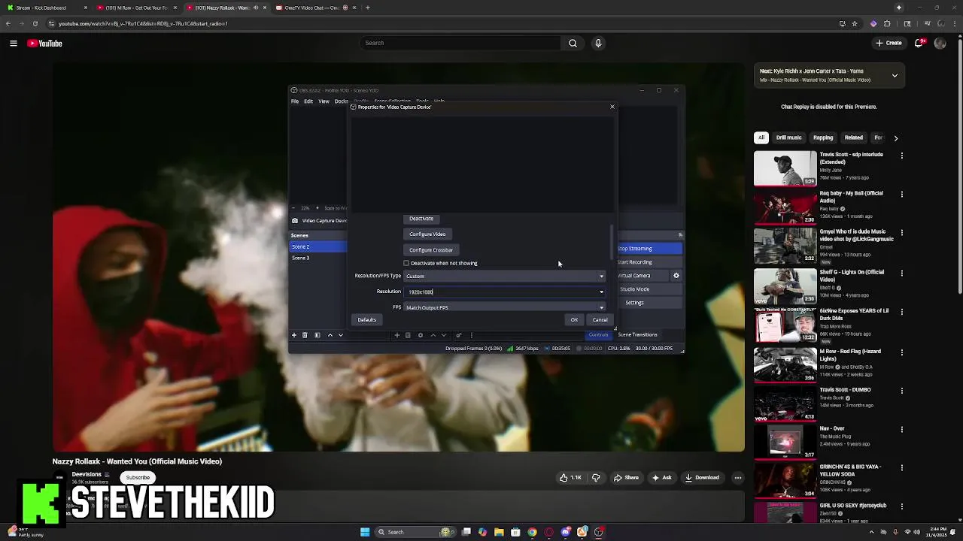Click the Scene Transitions dock tab

point(637,335)
